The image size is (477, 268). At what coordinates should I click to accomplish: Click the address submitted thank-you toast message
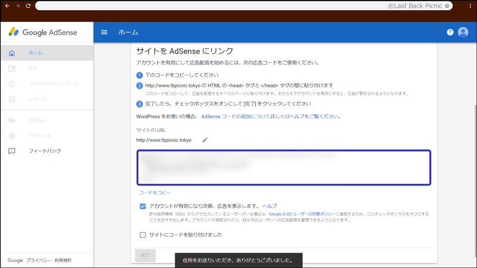point(239,260)
